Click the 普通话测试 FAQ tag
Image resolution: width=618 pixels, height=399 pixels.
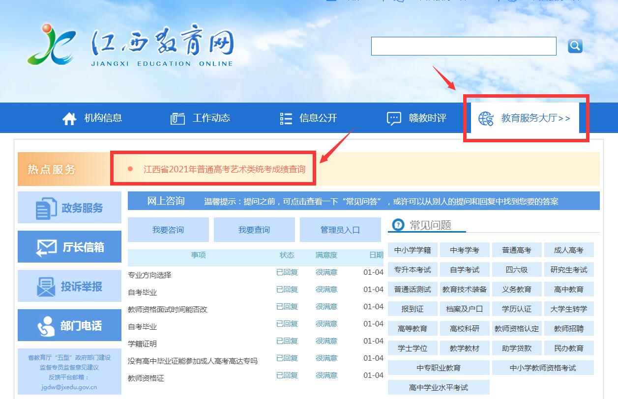412,289
